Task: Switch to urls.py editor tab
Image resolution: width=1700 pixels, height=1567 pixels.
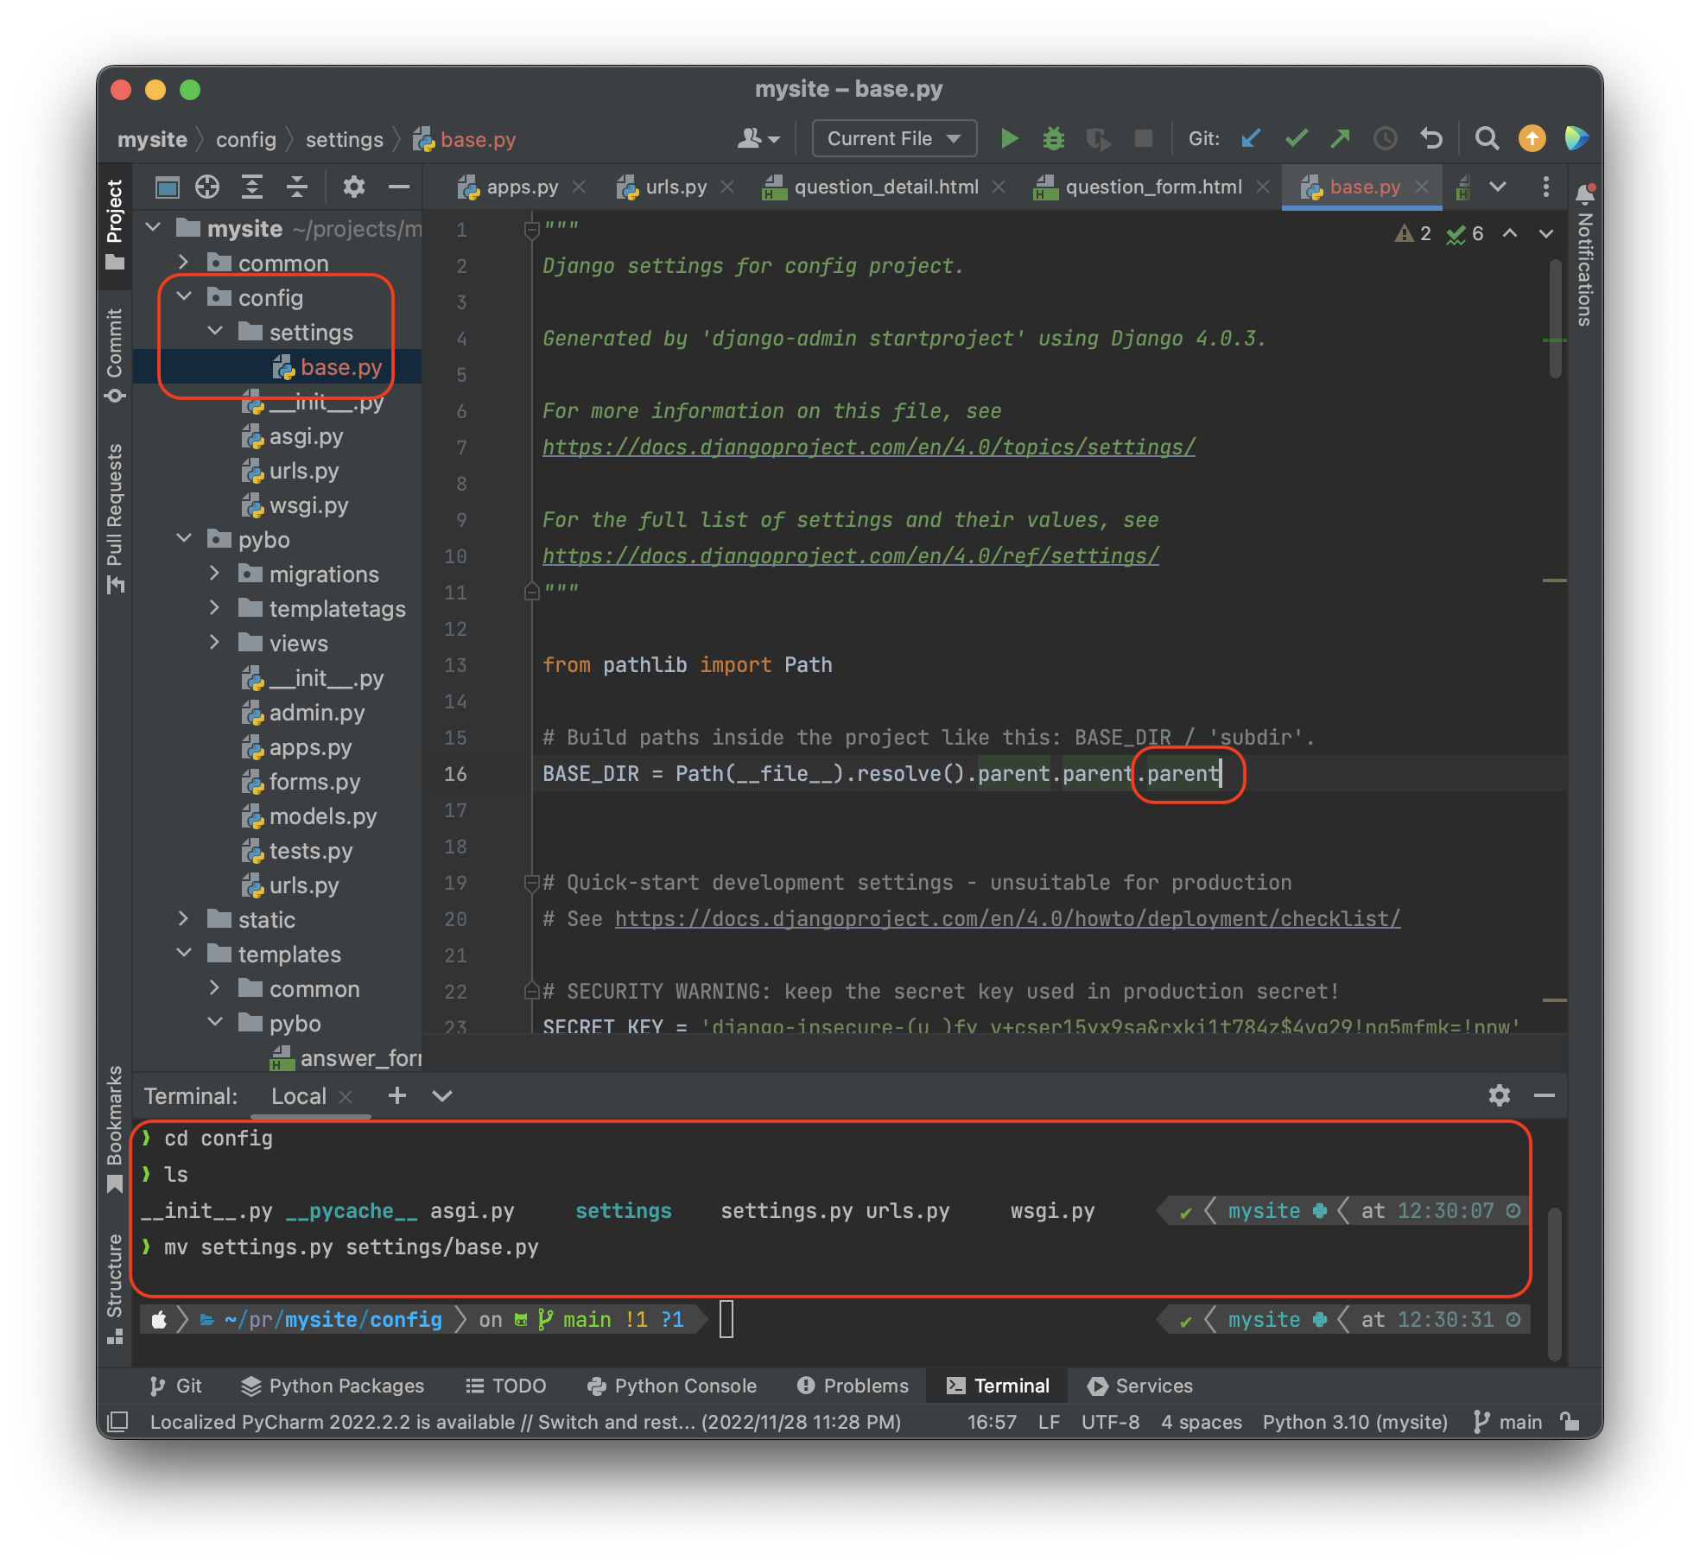Action: coord(675,187)
